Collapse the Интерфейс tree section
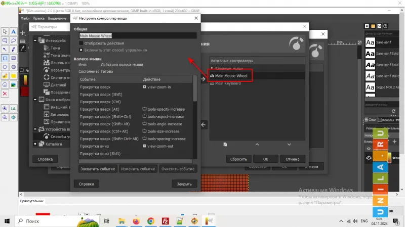This screenshot has width=405, height=227. pyautogui.click(x=35, y=40)
